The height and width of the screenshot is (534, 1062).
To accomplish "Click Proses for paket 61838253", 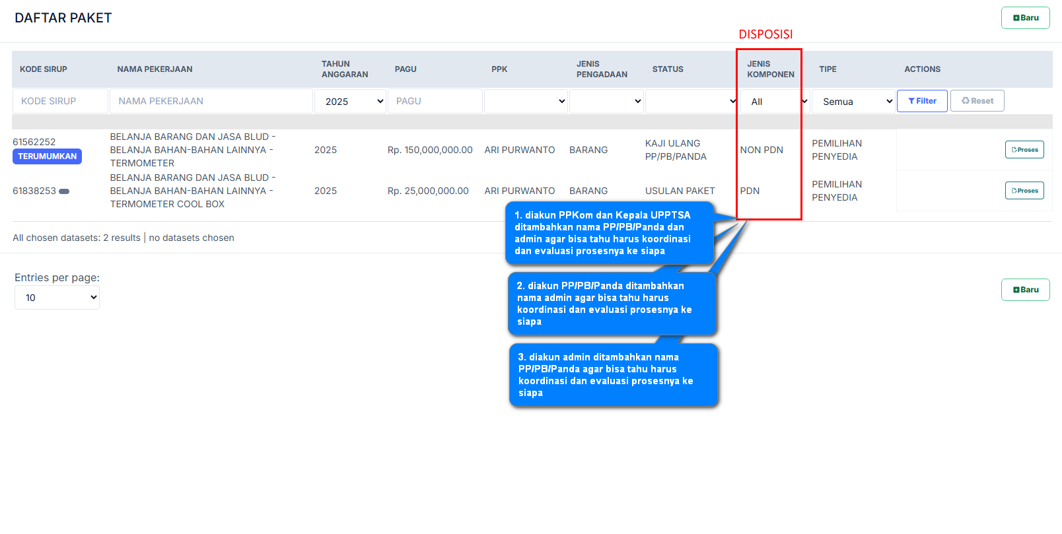I will point(1024,191).
